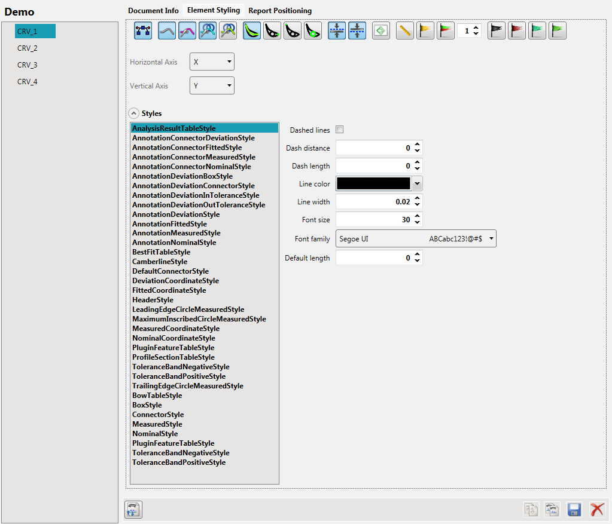Click the red flag toolbar icon
This screenshot has height=524, width=612.
coord(517,30)
